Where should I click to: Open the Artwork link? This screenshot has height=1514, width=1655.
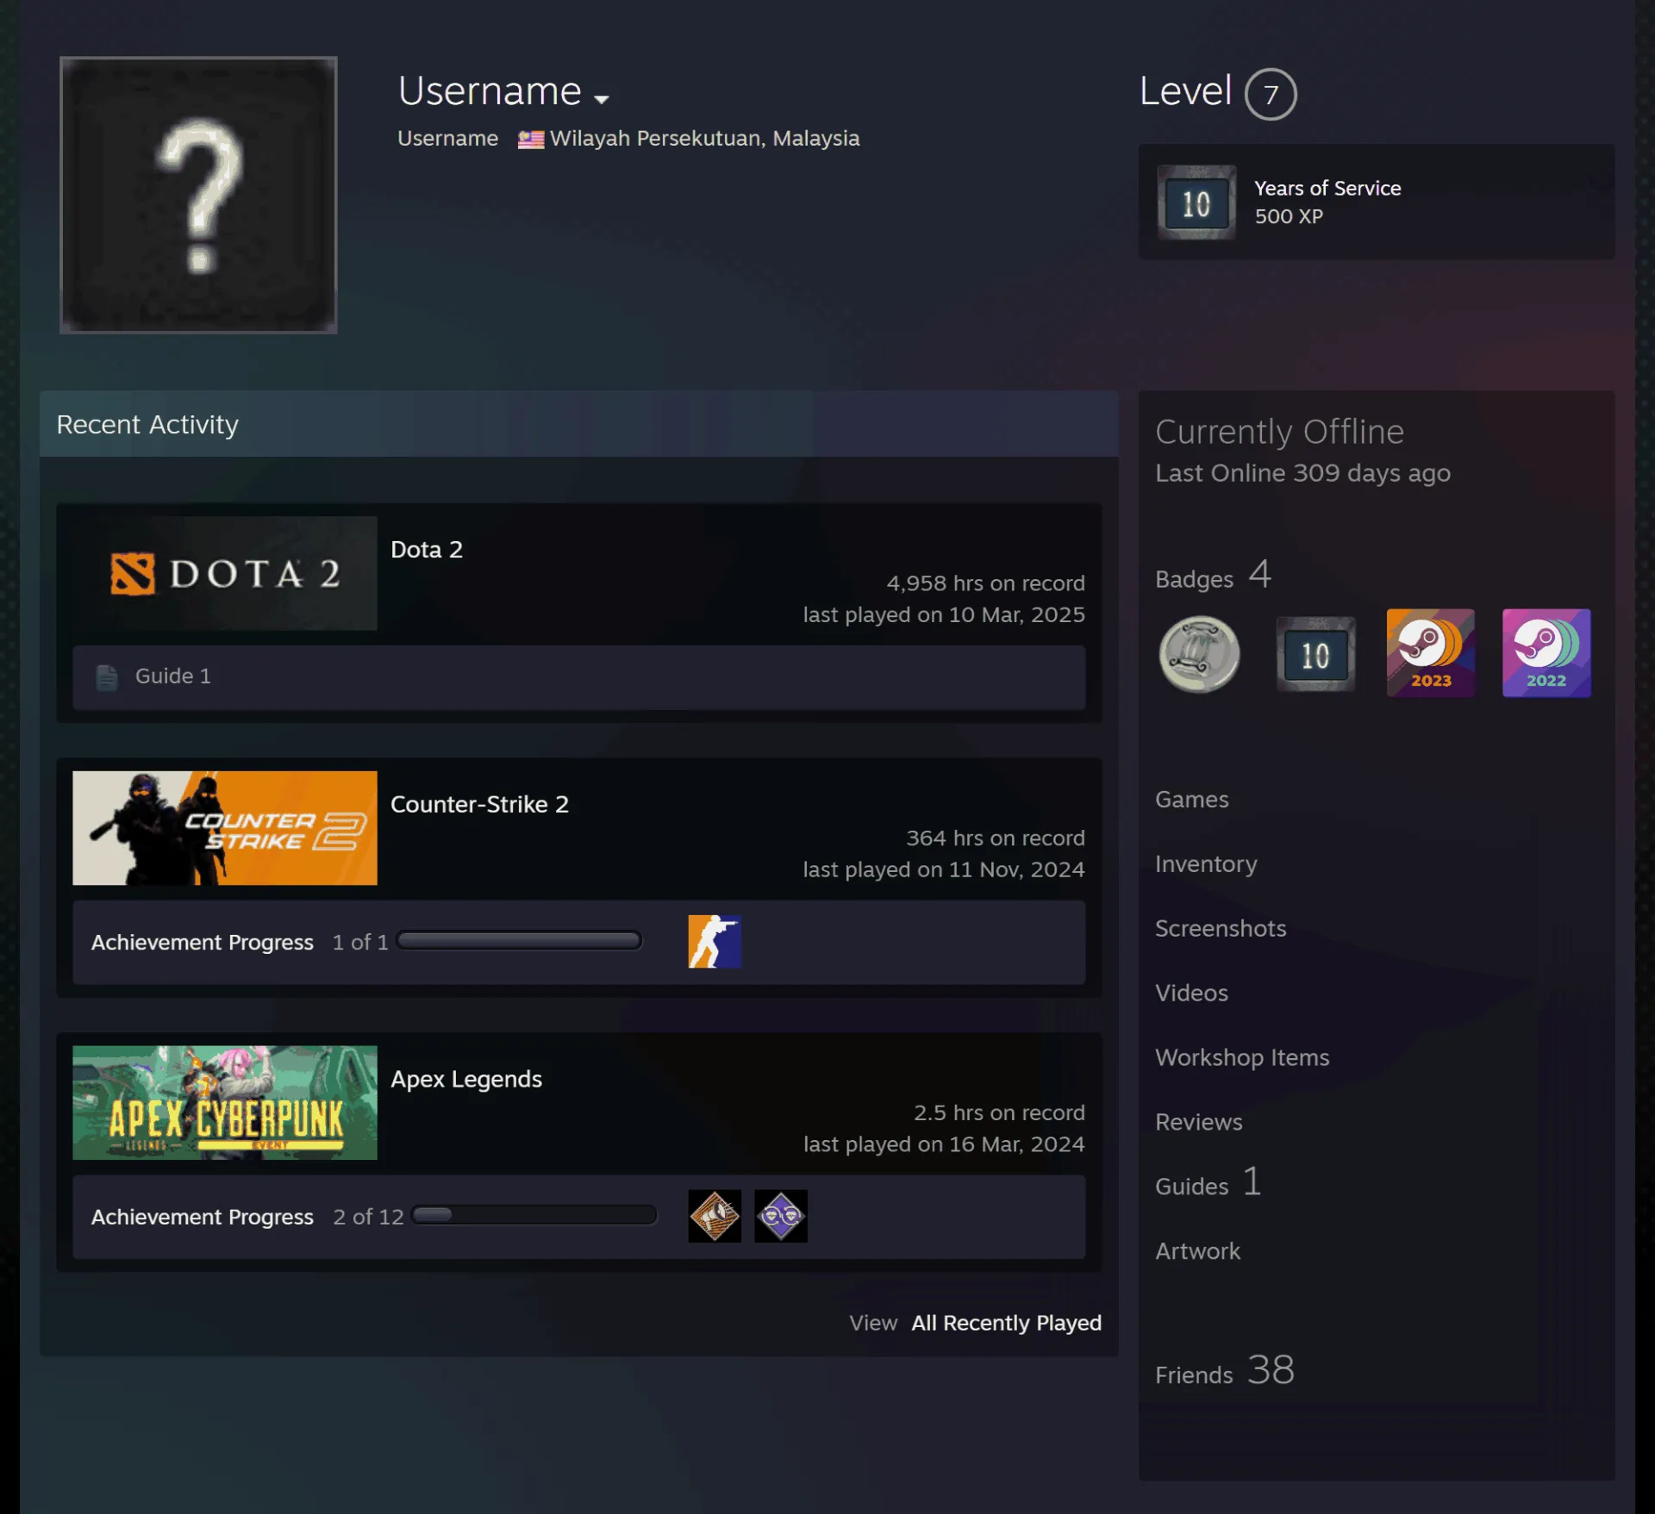tap(1198, 1252)
